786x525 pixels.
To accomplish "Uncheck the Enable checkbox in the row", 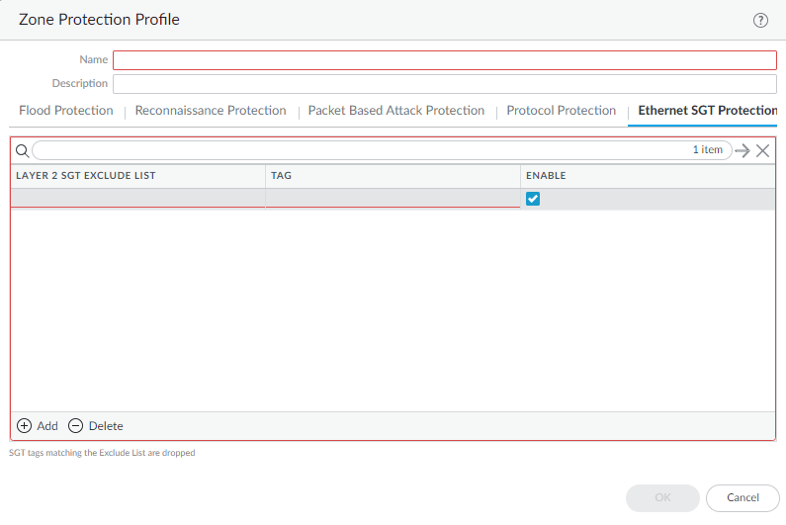I will (x=533, y=199).
